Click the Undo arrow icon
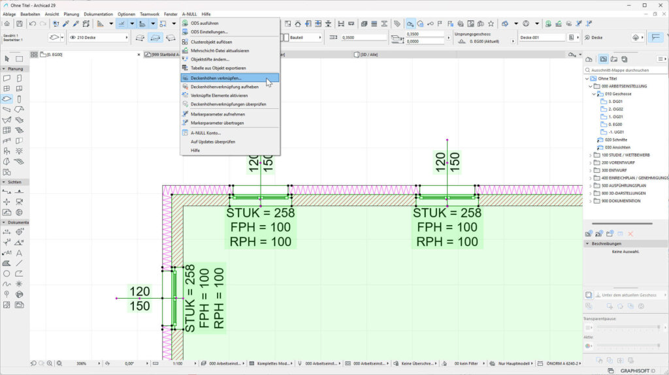The width and height of the screenshot is (669, 375). [33, 24]
